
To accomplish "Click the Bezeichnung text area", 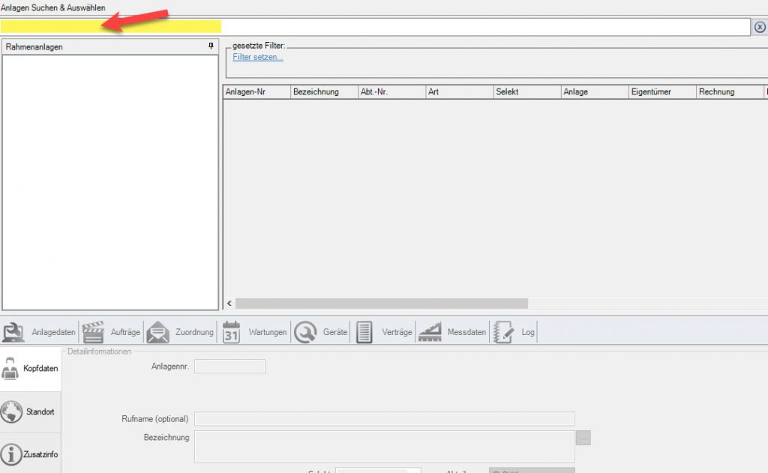I will tap(385, 447).
